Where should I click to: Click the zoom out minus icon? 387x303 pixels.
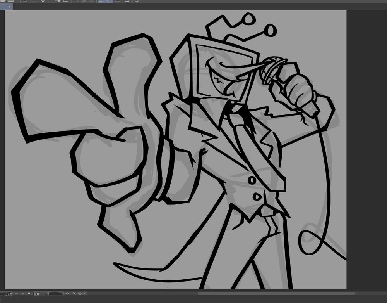(x=17, y=294)
